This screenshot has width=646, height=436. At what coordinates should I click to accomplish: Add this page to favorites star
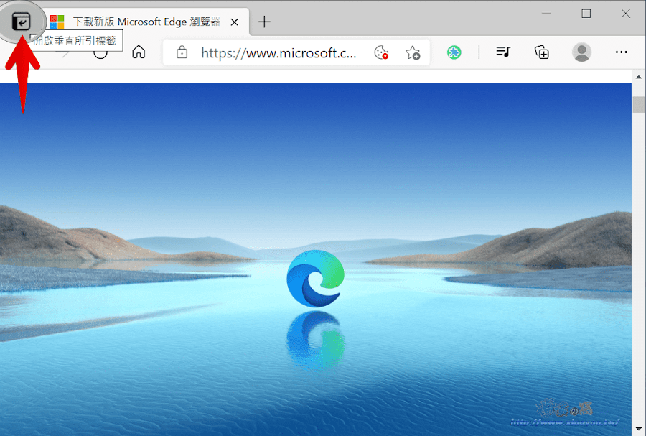413,52
